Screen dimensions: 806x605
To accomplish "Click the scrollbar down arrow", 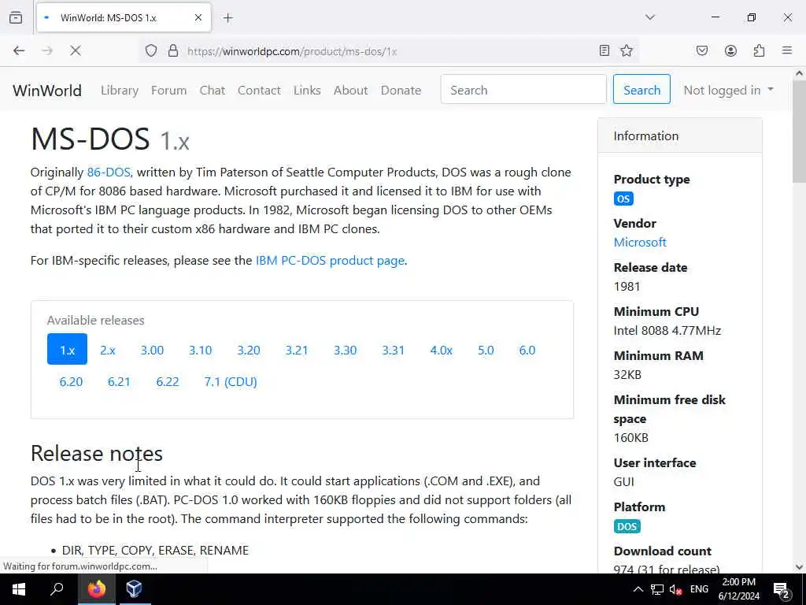I will tap(799, 567).
